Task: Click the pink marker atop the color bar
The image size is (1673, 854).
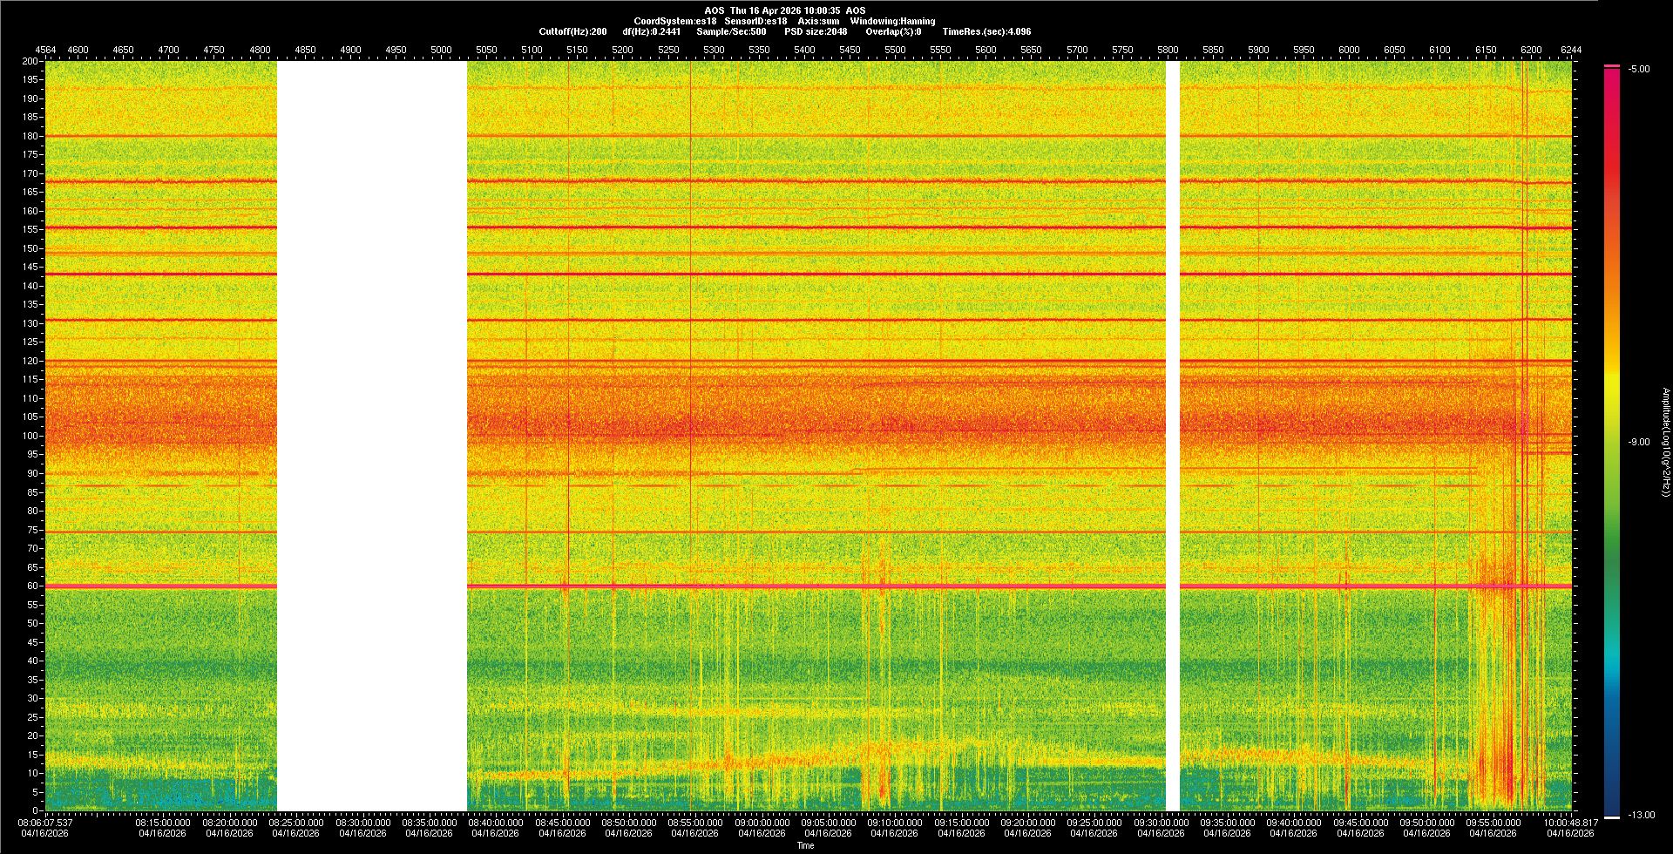Action: (x=1612, y=66)
